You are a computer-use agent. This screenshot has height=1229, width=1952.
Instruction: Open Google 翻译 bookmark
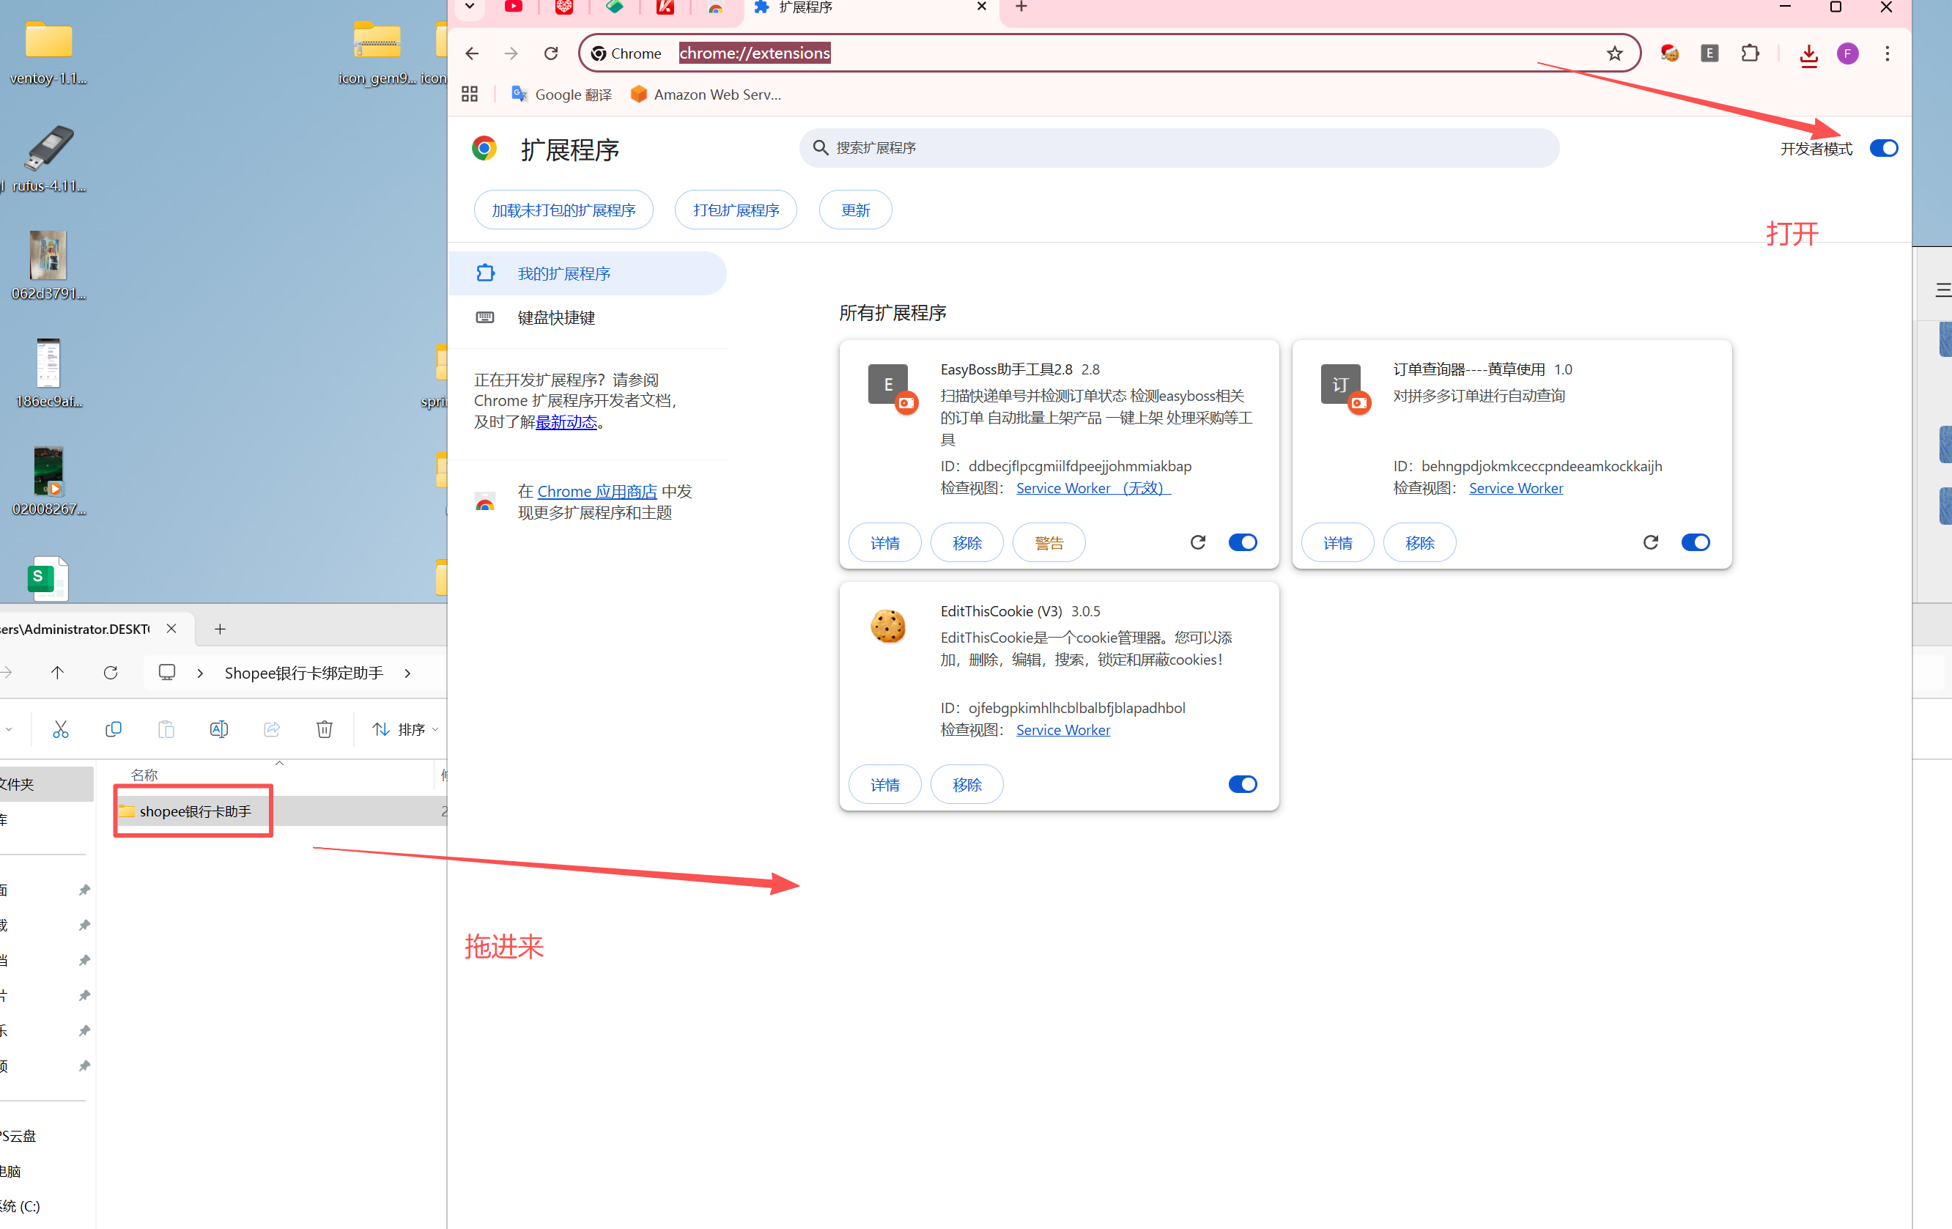click(x=561, y=94)
